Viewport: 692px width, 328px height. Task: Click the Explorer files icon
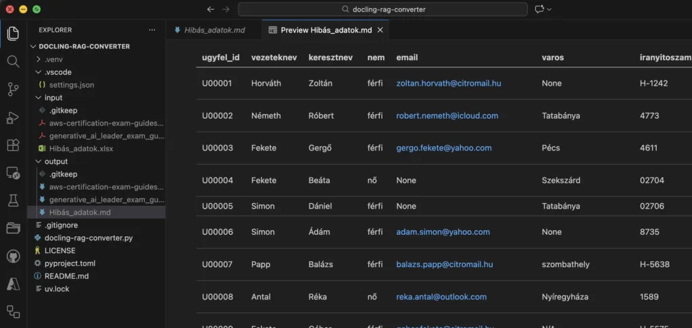[13, 32]
